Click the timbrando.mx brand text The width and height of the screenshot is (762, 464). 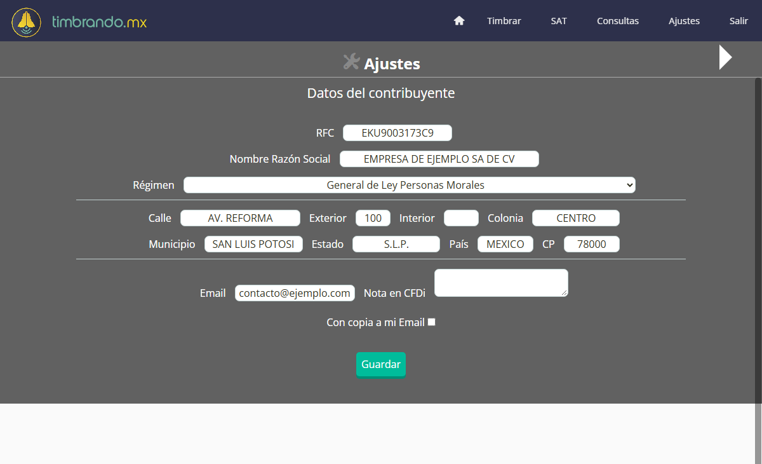(x=99, y=22)
